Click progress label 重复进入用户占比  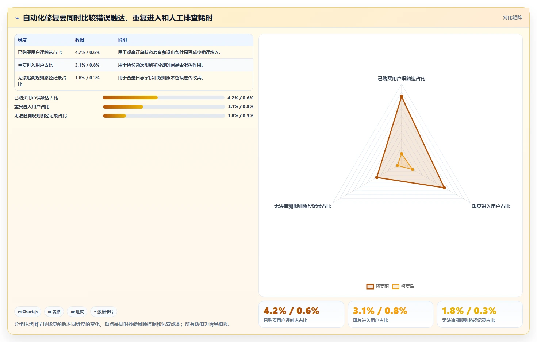pyautogui.click(x=32, y=107)
